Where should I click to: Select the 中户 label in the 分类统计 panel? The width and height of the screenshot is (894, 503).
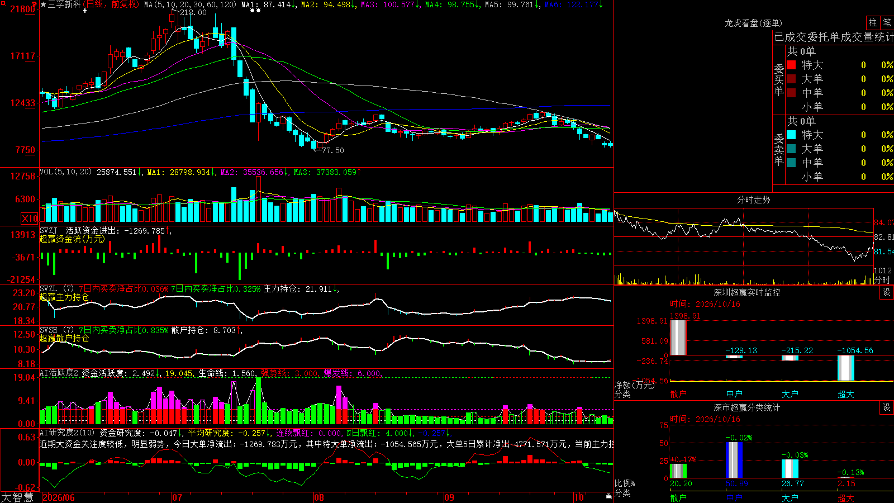(x=734, y=498)
